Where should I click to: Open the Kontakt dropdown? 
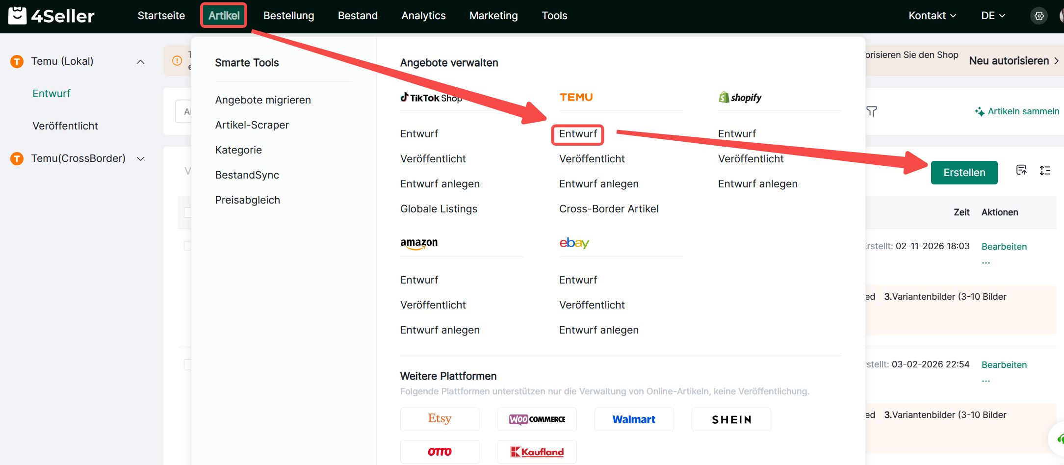point(932,16)
